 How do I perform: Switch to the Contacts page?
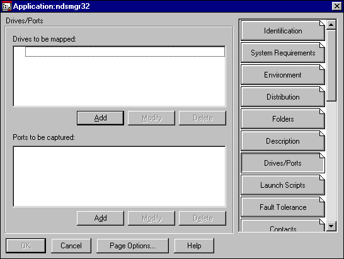point(282,226)
